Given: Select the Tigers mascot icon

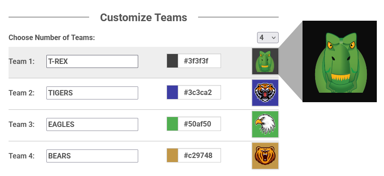Looking at the screenshot, I should tap(265, 93).
